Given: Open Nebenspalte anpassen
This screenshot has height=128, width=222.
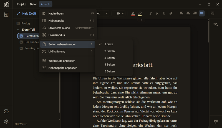Looking at the screenshot, I should point(67,68).
